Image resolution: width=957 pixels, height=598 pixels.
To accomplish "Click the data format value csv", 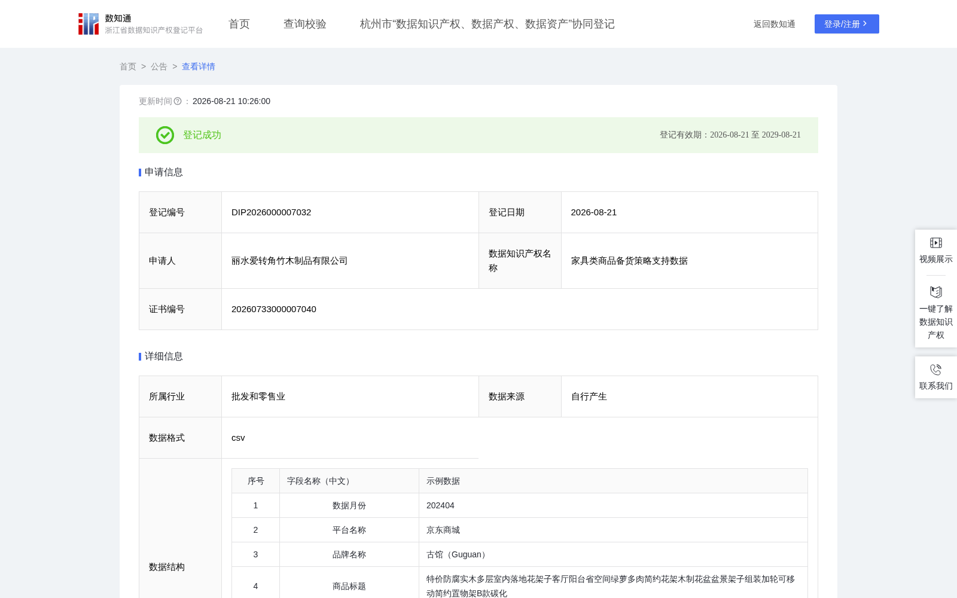I will [x=238, y=438].
